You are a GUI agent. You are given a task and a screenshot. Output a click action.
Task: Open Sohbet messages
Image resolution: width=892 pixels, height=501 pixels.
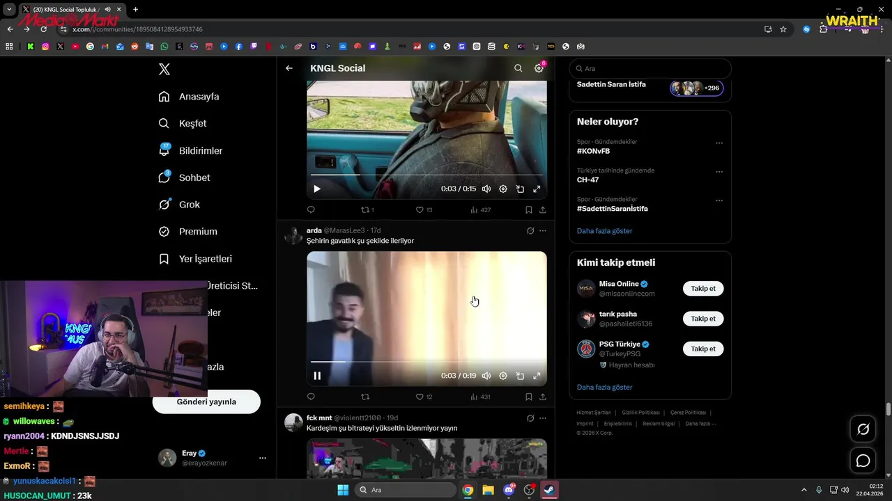(x=185, y=177)
